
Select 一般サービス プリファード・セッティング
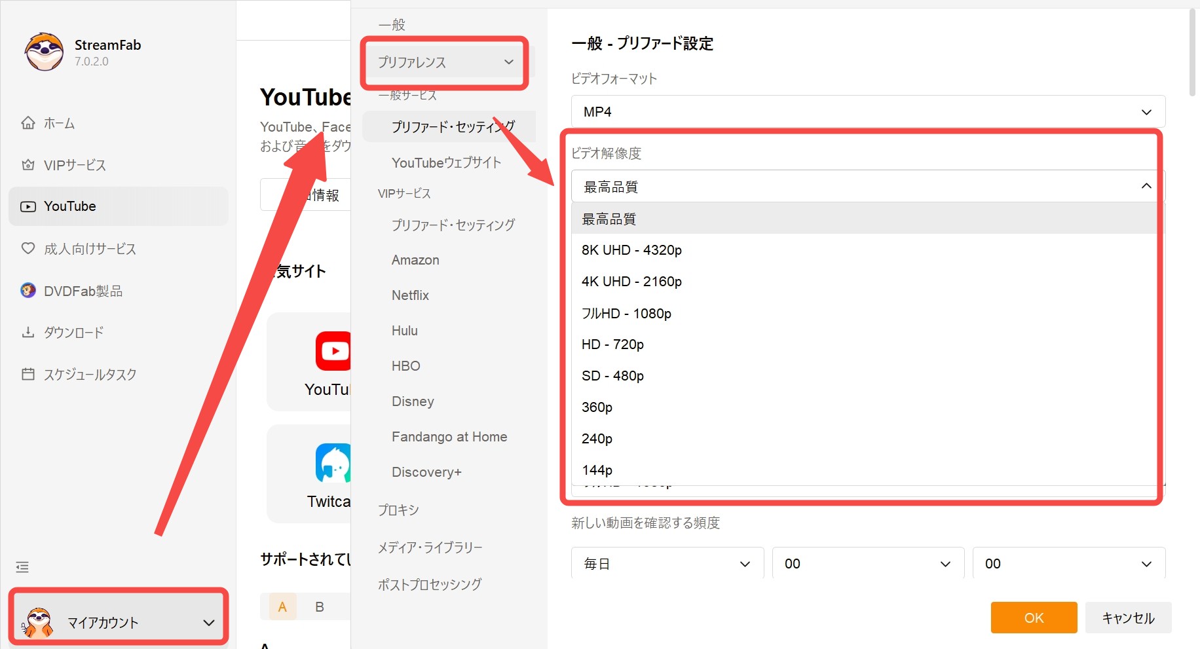[449, 126]
